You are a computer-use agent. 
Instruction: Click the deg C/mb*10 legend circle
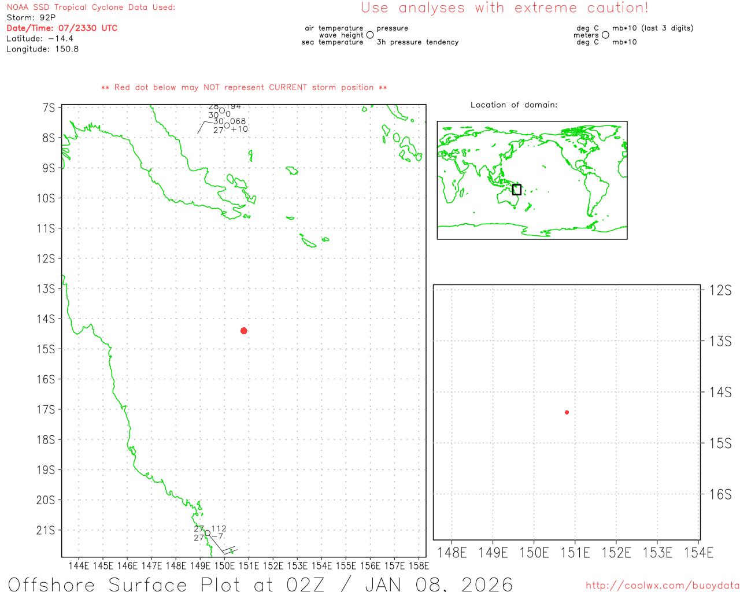(x=605, y=35)
